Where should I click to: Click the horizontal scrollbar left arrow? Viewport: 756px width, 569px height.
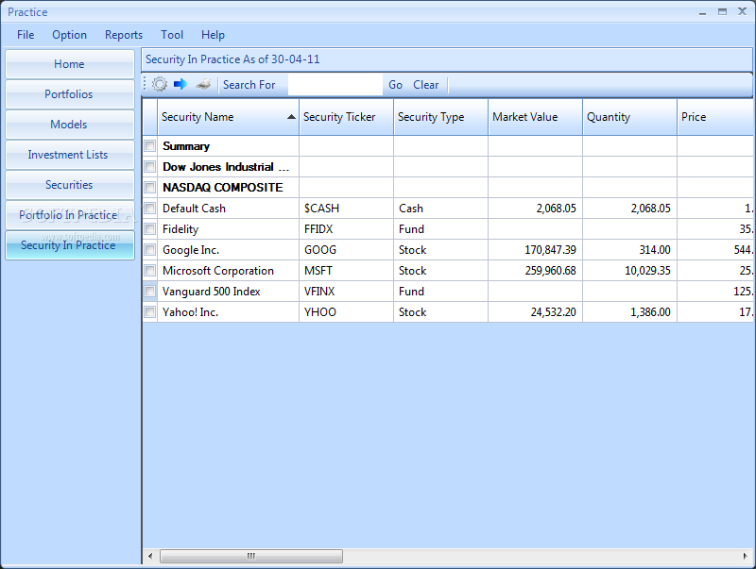(150, 556)
